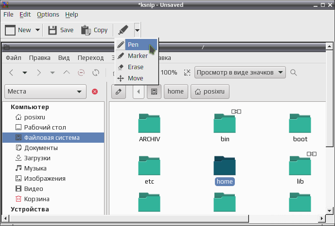Select Видео in sidebar

53,189
